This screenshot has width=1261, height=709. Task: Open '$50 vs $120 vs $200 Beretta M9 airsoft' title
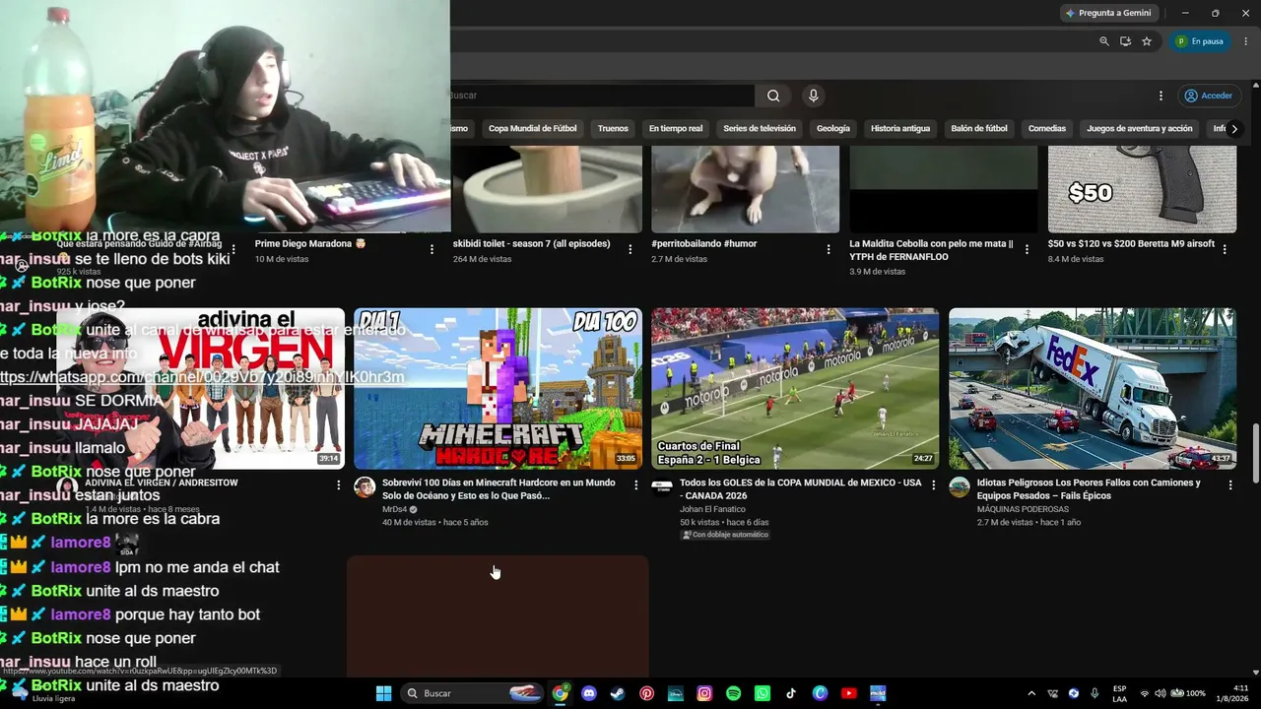click(x=1131, y=244)
